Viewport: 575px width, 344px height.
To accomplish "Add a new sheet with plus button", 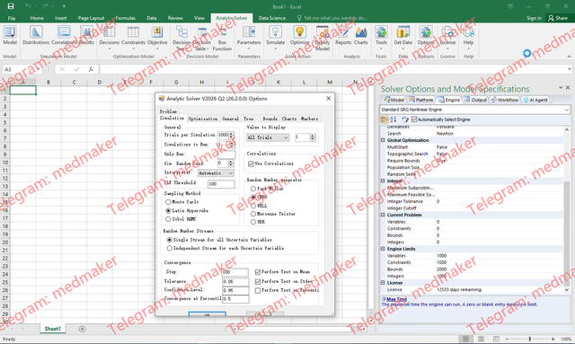I will pyautogui.click(x=82, y=329).
